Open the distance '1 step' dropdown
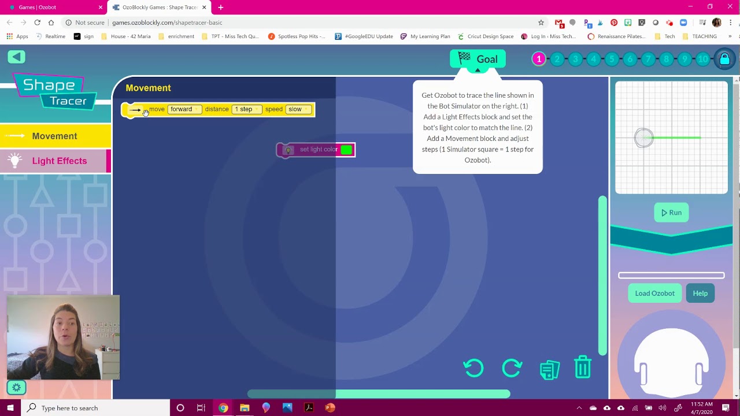The image size is (740, 416). coord(247,109)
